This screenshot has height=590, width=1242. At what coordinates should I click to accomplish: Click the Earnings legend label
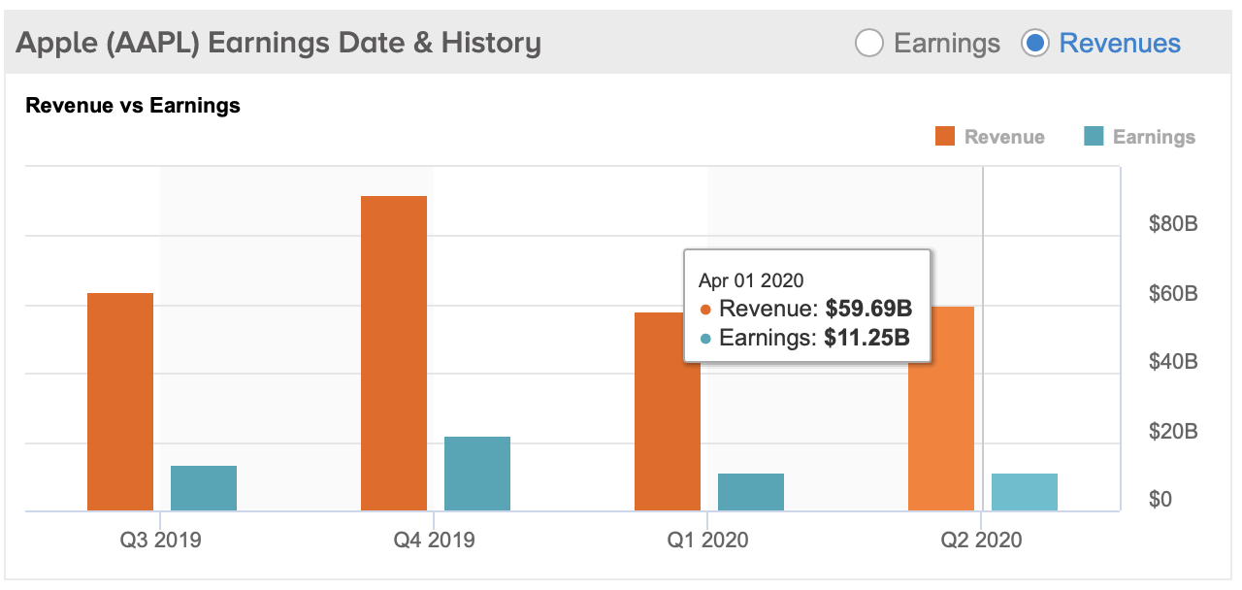1154,137
